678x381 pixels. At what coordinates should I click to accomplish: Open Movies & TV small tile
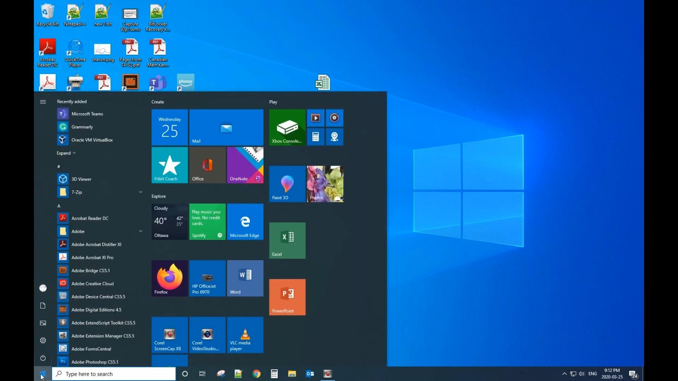[315, 118]
